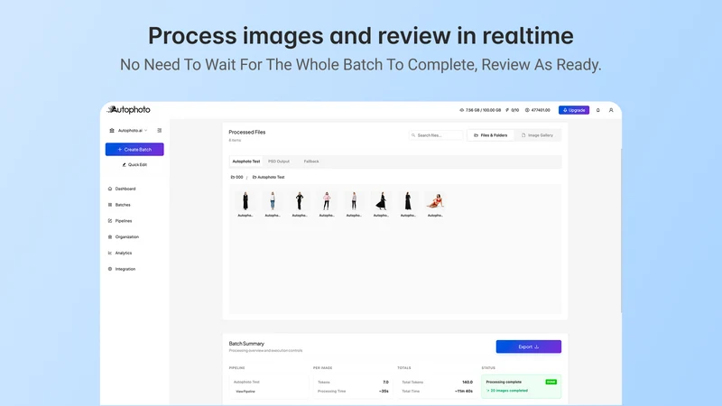Click the Quick Edit button
The image size is (722, 406).
click(134, 165)
